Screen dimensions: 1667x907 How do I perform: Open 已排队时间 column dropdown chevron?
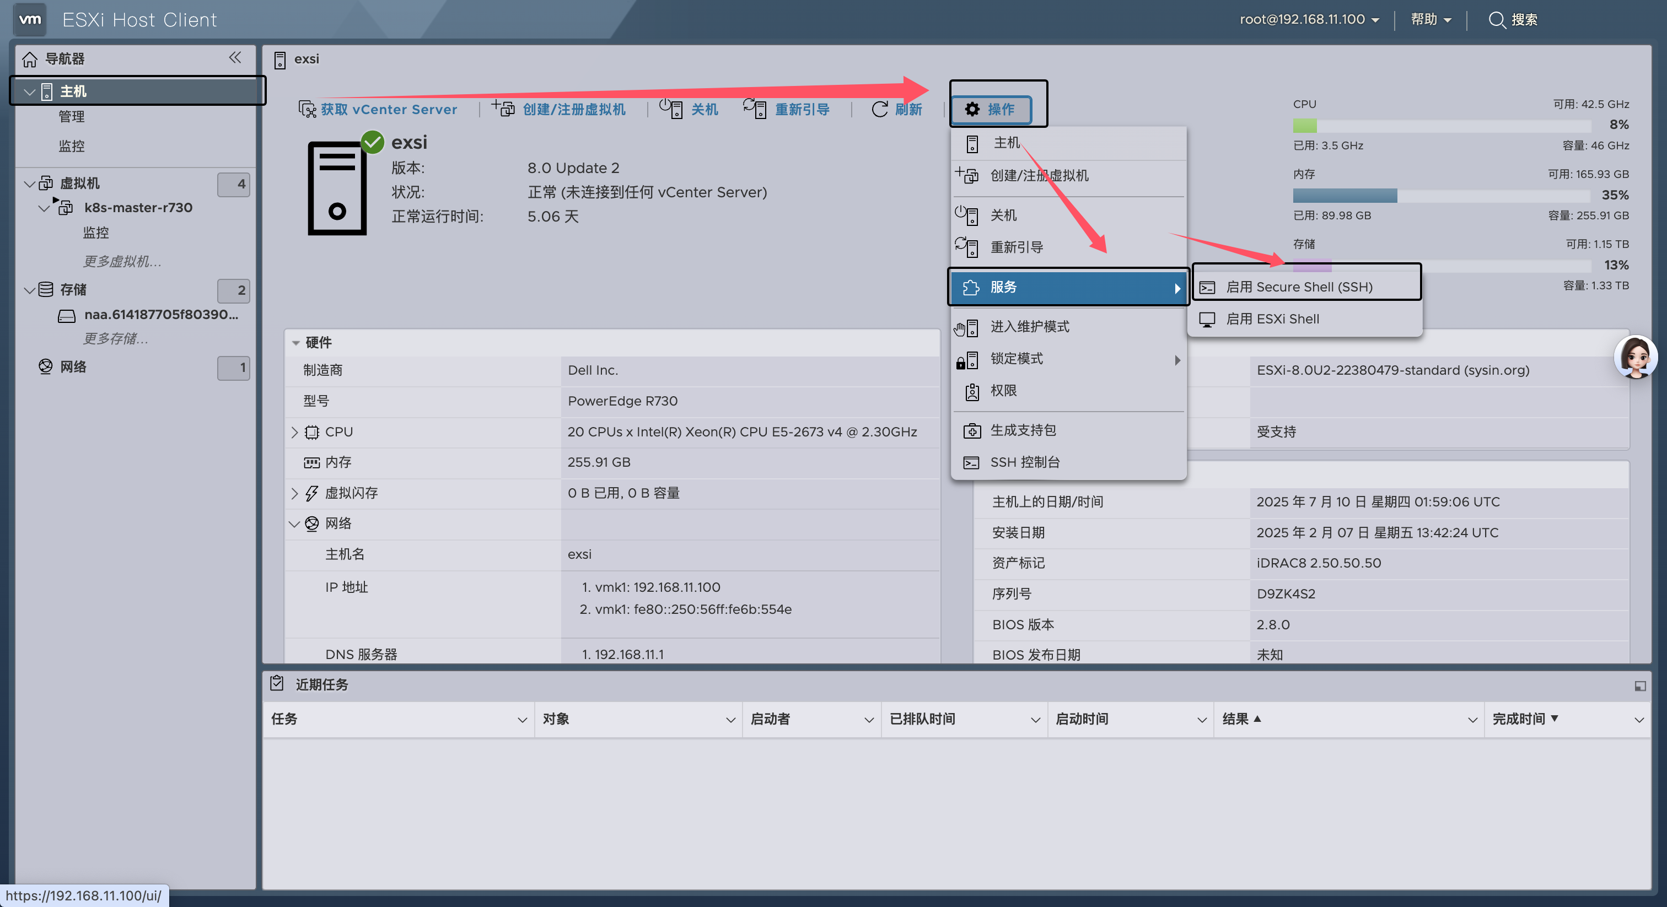[1035, 720]
